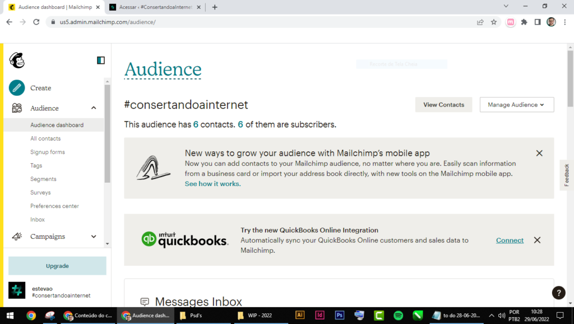Go back using browser back arrow
The width and height of the screenshot is (574, 324).
click(9, 22)
